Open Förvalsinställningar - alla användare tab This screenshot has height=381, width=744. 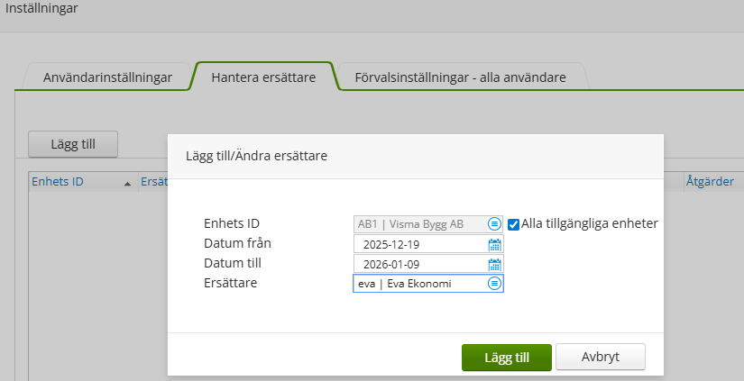(460, 77)
